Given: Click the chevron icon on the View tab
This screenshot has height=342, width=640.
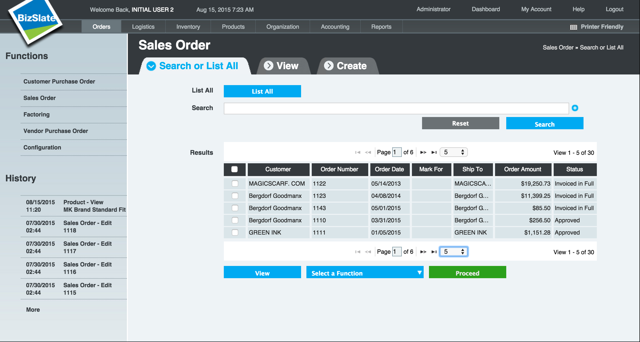Looking at the screenshot, I should [x=269, y=66].
